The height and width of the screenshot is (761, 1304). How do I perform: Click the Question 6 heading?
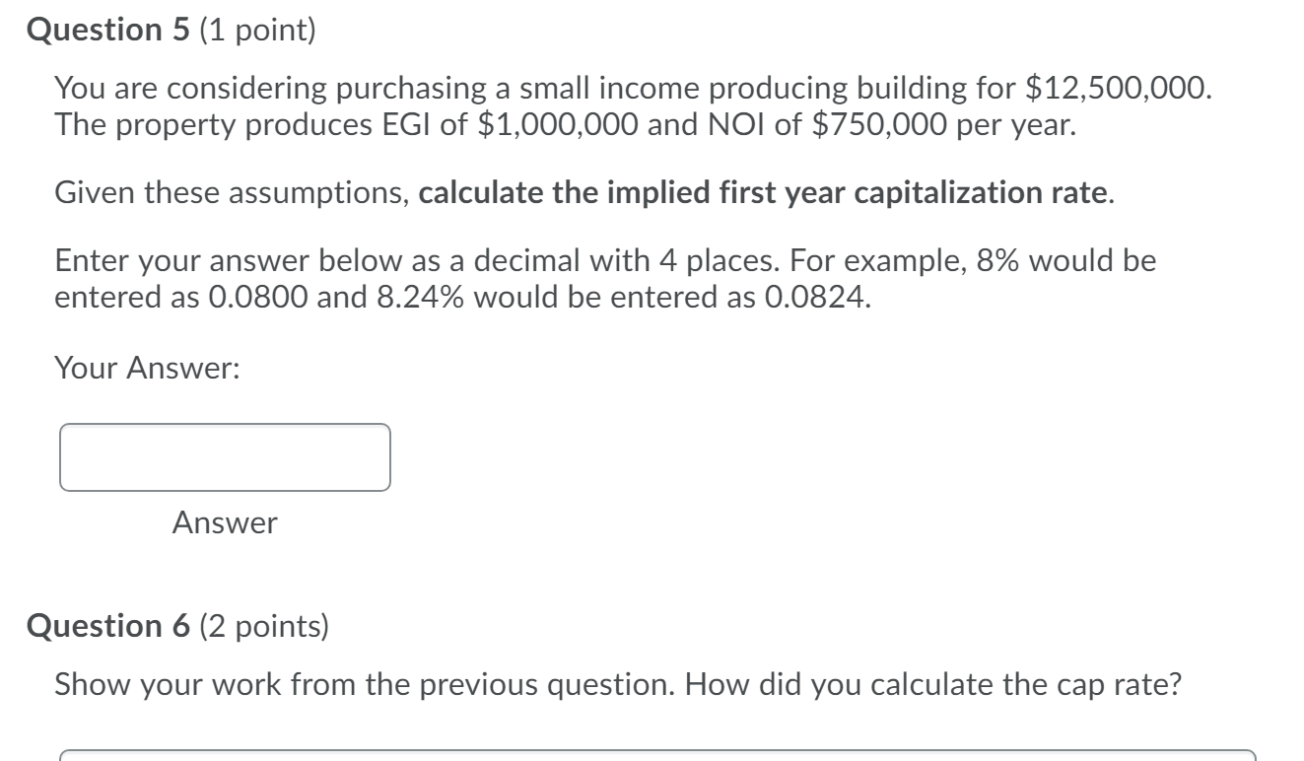[x=108, y=625]
